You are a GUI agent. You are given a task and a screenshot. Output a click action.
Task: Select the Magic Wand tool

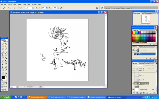(6, 46)
